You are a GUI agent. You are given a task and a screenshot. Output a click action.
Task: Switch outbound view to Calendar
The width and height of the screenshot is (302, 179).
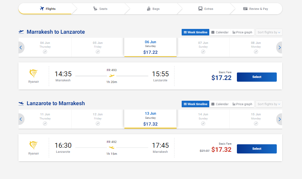220,32
